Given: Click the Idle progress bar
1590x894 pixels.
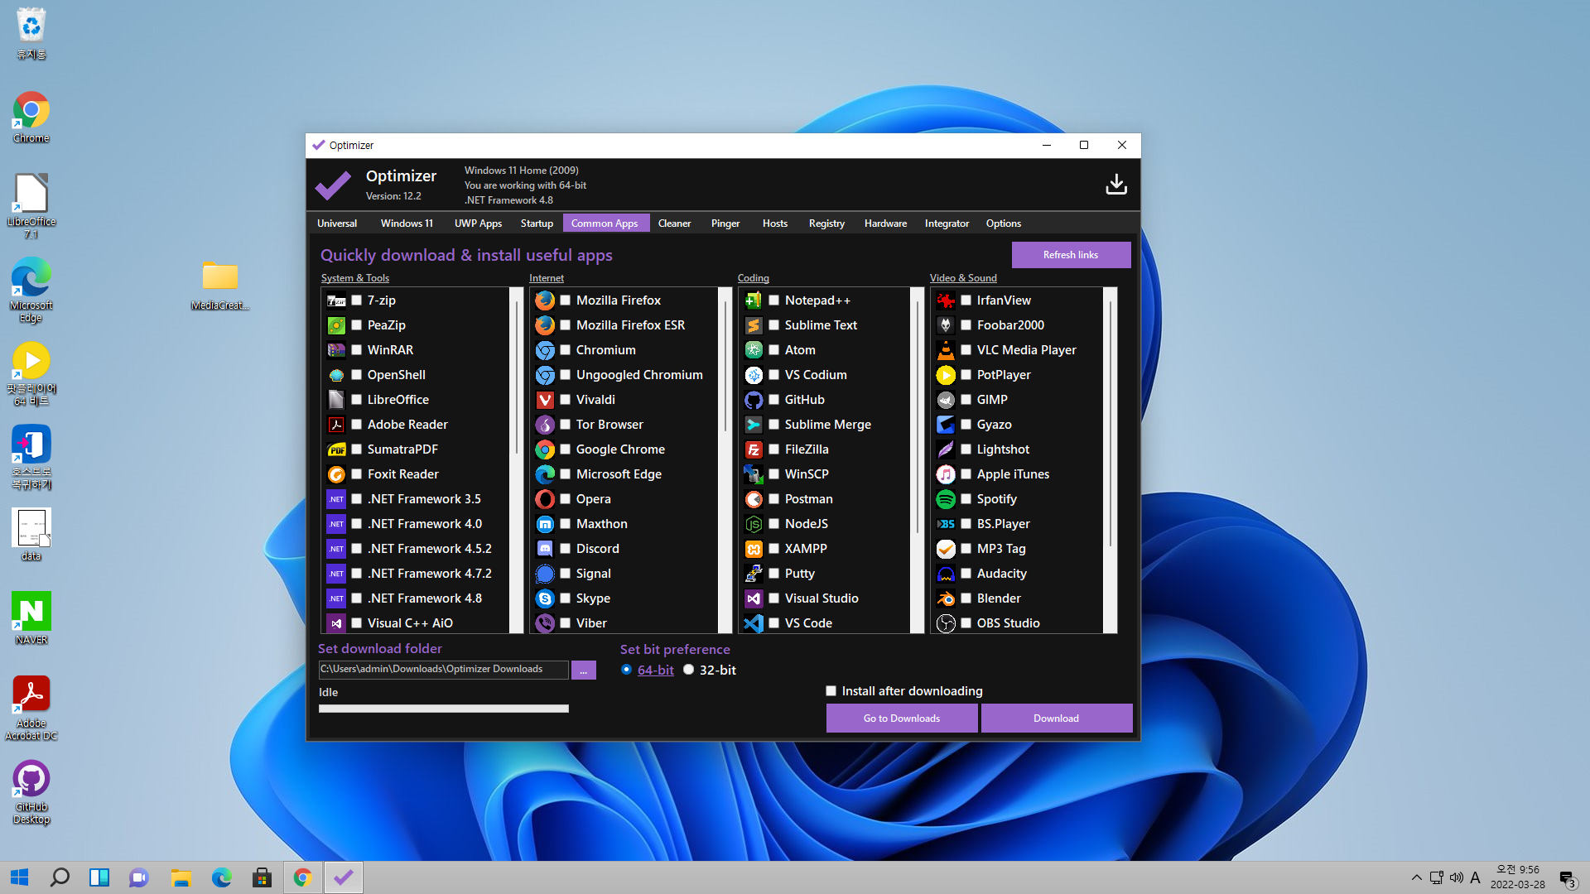Looking at the screenshot, I should [444, 709].
